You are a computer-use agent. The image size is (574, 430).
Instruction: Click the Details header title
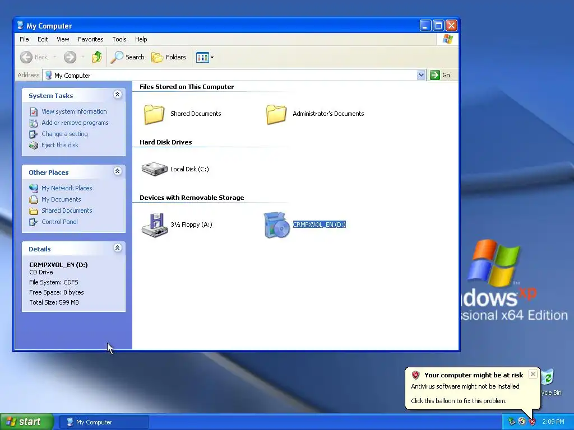click(x=40, y=249)
